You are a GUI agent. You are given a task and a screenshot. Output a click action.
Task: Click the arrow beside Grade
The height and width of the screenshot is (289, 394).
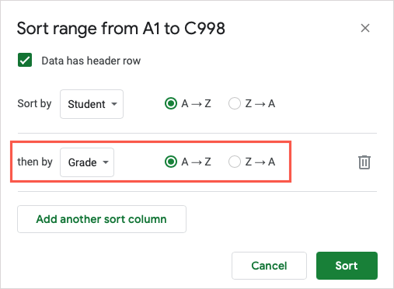(x=105, y=162)
